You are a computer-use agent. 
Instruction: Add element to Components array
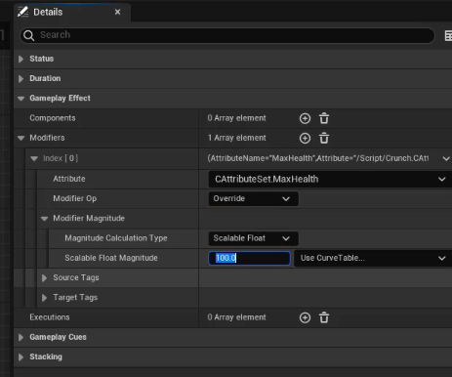point(305,118)
